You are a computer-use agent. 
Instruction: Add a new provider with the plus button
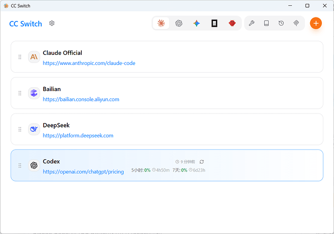coord(316,23)
